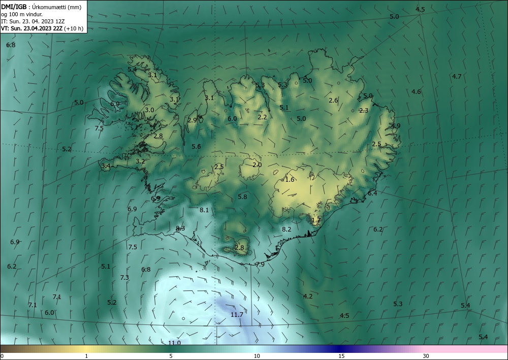Click the '30' tick on the color scale
The width and height of the screenshot is (508, 360).
pyautogui.click(x=426, y=356)
